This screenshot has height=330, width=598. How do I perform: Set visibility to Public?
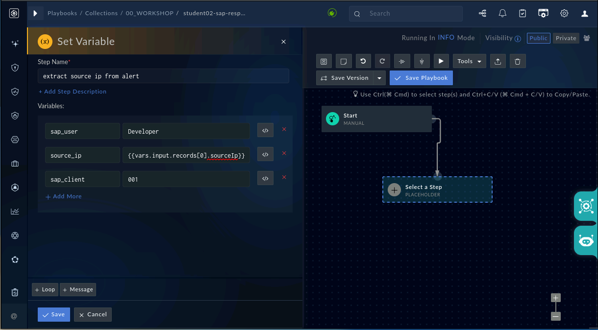click(539, 38)
